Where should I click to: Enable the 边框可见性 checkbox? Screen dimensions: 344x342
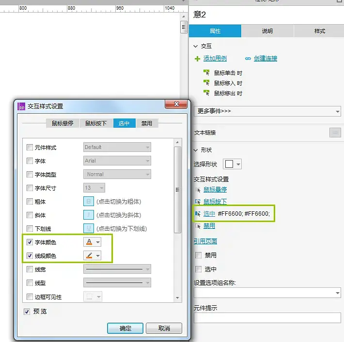click(x=30, y=297)
